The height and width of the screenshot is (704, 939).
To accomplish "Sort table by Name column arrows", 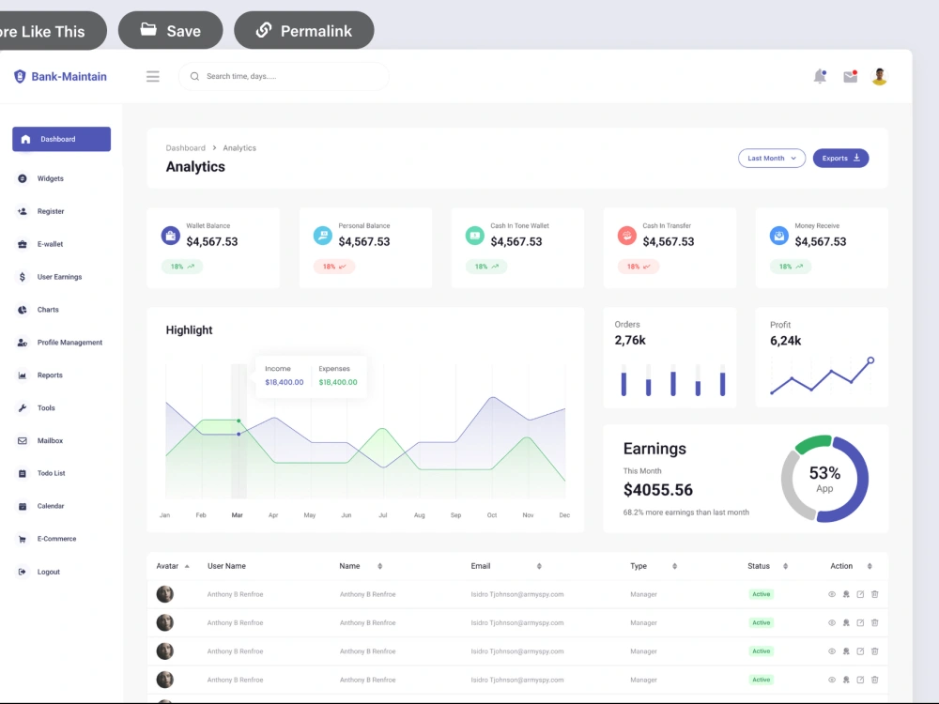I will (379, 566).
